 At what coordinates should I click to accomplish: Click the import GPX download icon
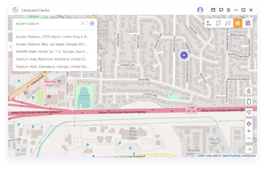(x=249, y=91)
